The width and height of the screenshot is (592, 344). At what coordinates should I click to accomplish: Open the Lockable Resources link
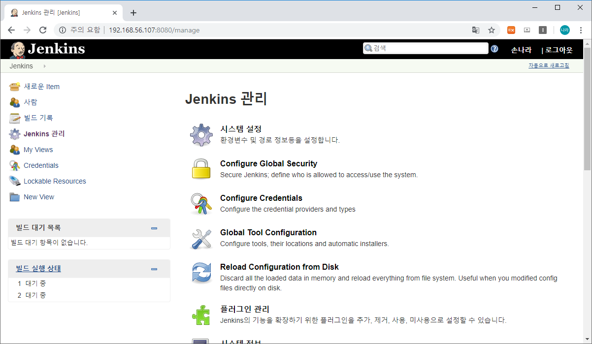(55, 181)
